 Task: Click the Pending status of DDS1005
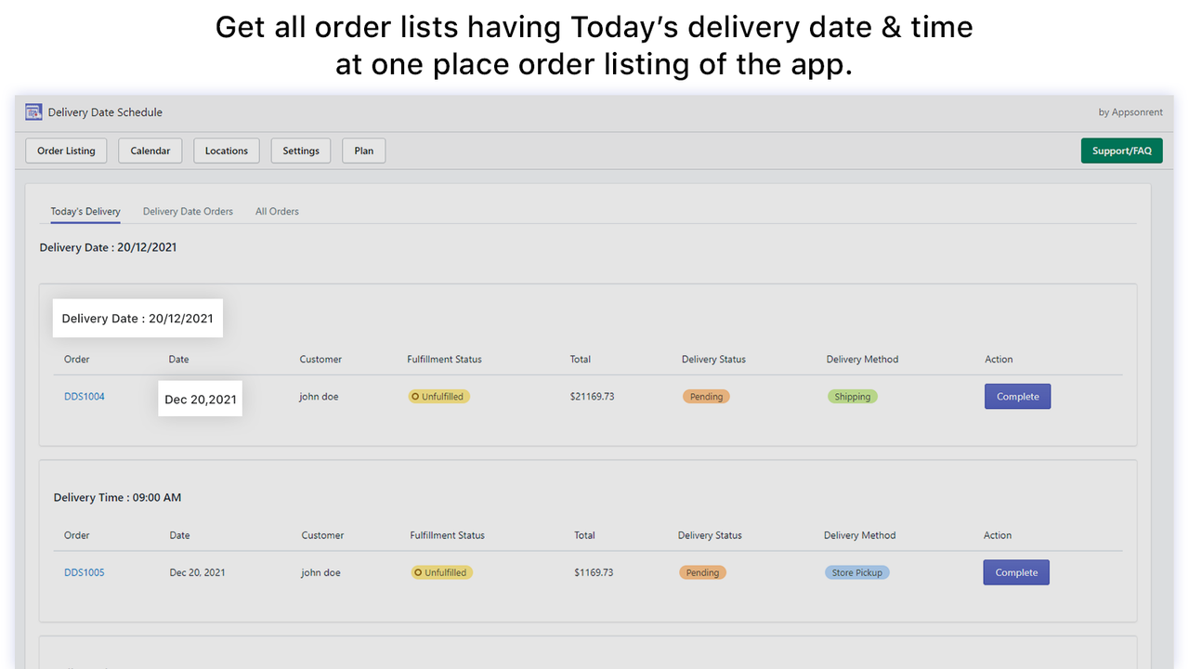pyautogui.click(x=702, y=572)
